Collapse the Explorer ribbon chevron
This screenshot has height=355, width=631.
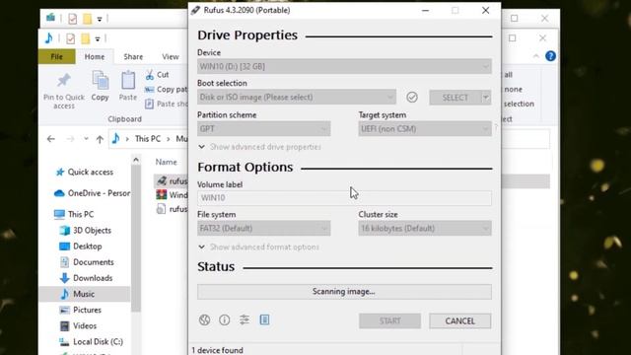click(x=535, y=56)
